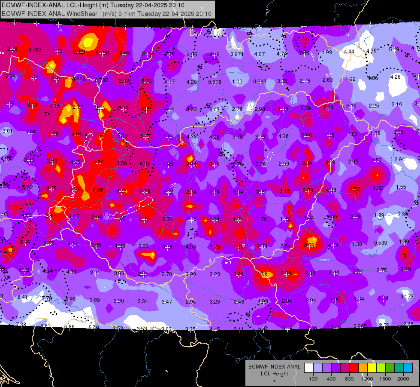Select the wind shear value 0.563

[260, 81]
